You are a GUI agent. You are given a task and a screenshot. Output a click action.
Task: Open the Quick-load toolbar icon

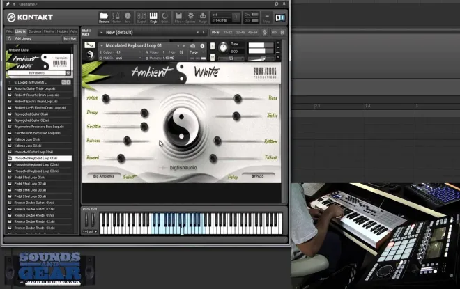coord(165,17)
